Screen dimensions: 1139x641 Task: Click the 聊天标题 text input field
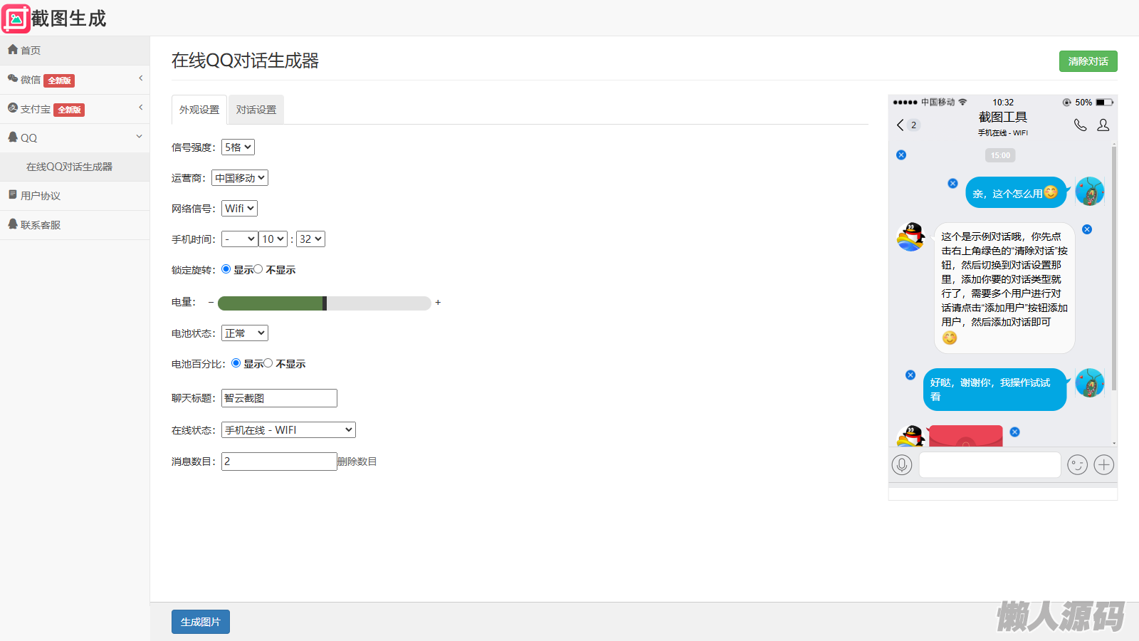(x=279, y=398)
